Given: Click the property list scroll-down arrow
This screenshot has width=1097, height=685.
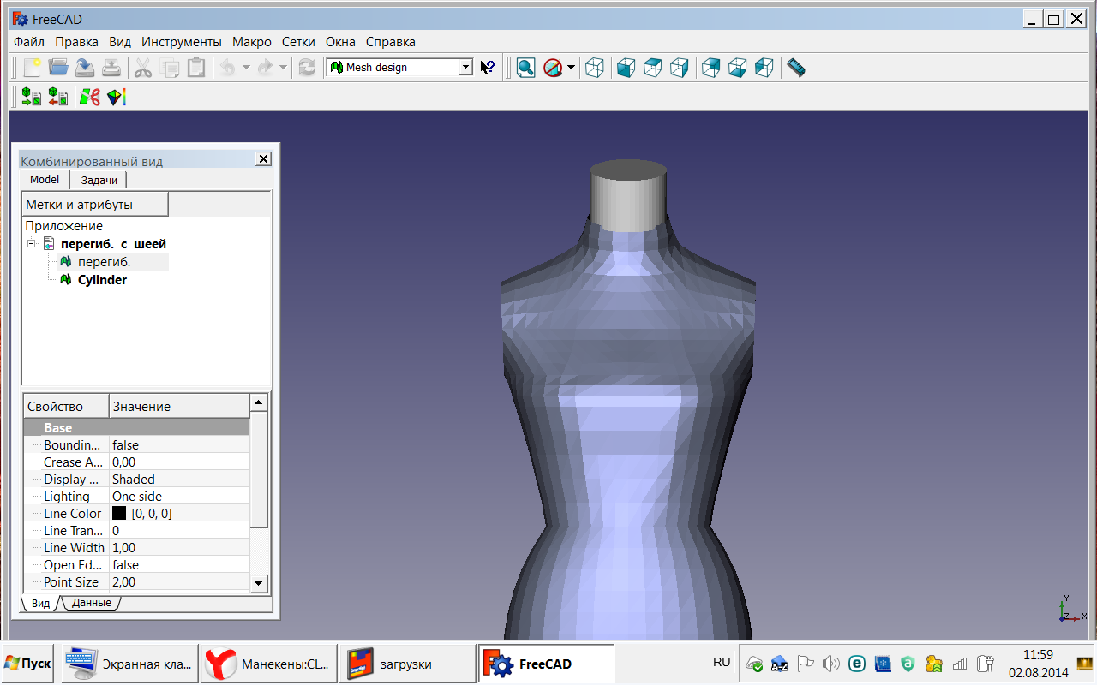Looking at the screenshot, I should click(258, 583).
